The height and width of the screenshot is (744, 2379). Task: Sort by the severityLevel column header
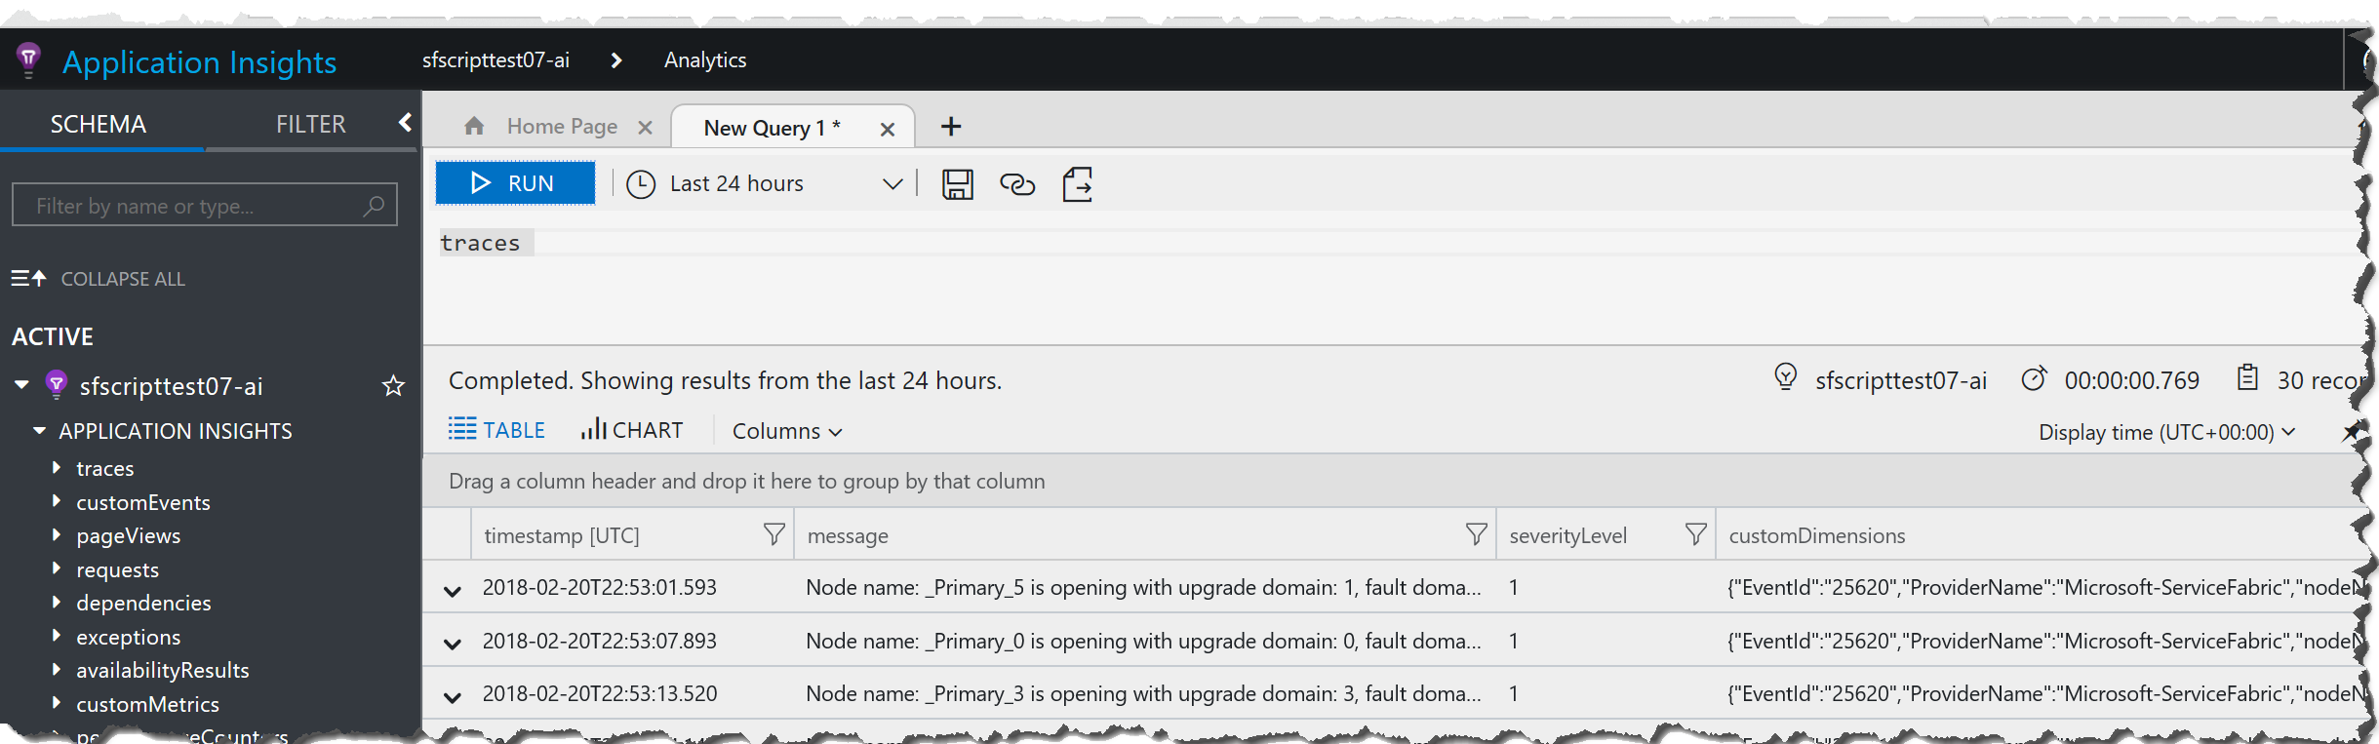click(x=1567, y=535)
